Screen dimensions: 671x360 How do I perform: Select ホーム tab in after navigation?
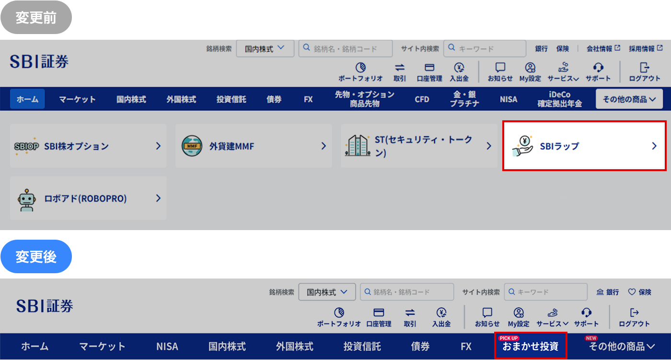pos(35,347)
